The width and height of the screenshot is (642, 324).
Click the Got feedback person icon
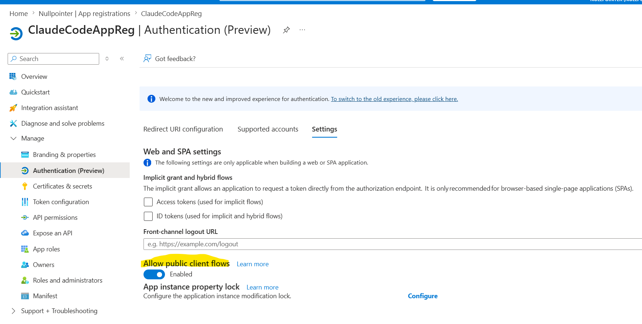coord(147,58)
